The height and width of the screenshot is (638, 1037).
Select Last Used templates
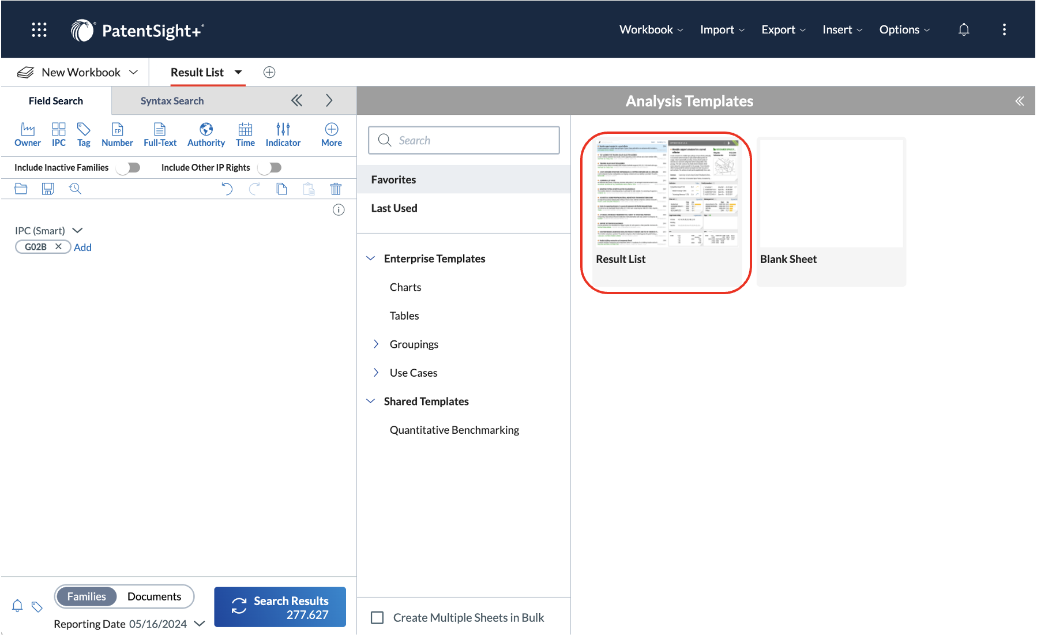pos(464,208)
